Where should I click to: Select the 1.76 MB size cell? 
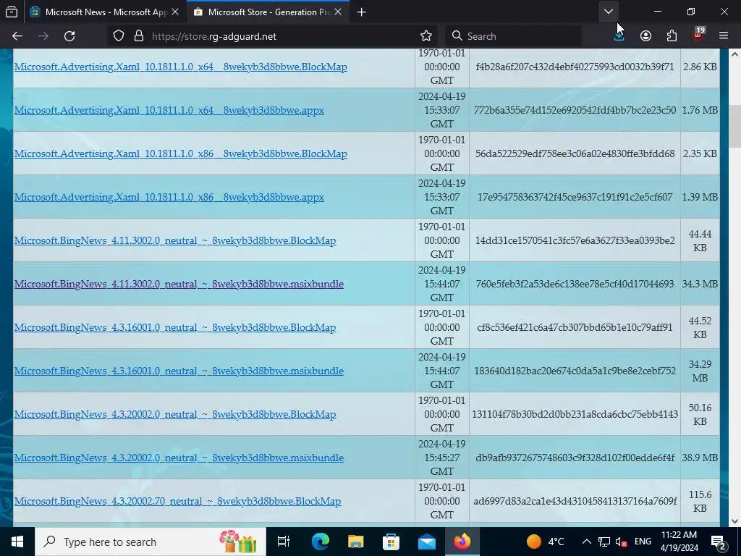pos(700,110)
